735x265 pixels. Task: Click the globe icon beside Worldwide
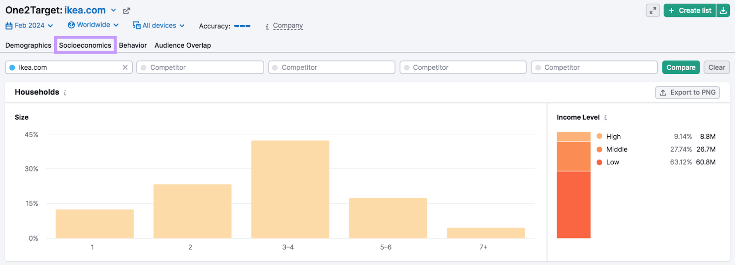tap(71, 25)
